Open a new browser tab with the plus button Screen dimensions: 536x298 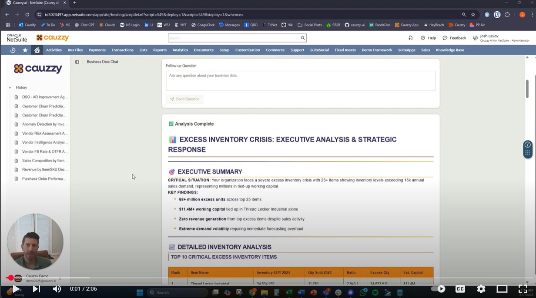(74, 3)
